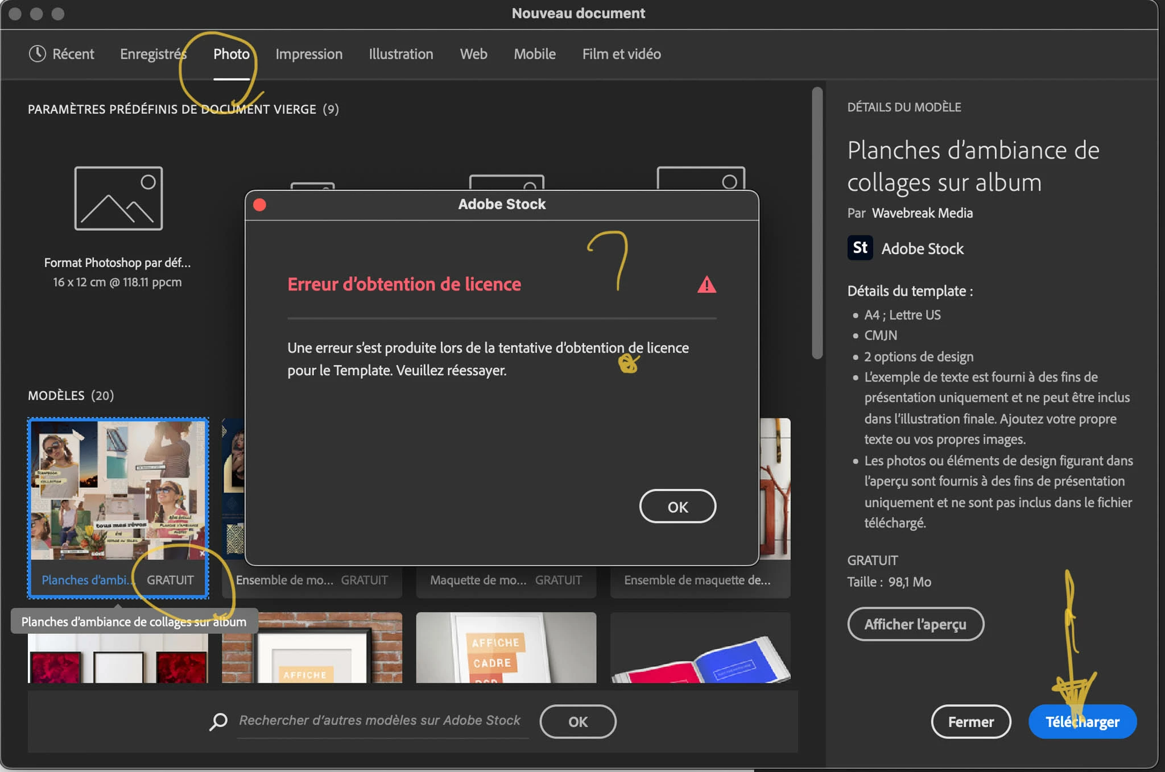Screen dimensions: 1165x772
Task: Click the red warning triangle icon
Action: coord(707,284)
